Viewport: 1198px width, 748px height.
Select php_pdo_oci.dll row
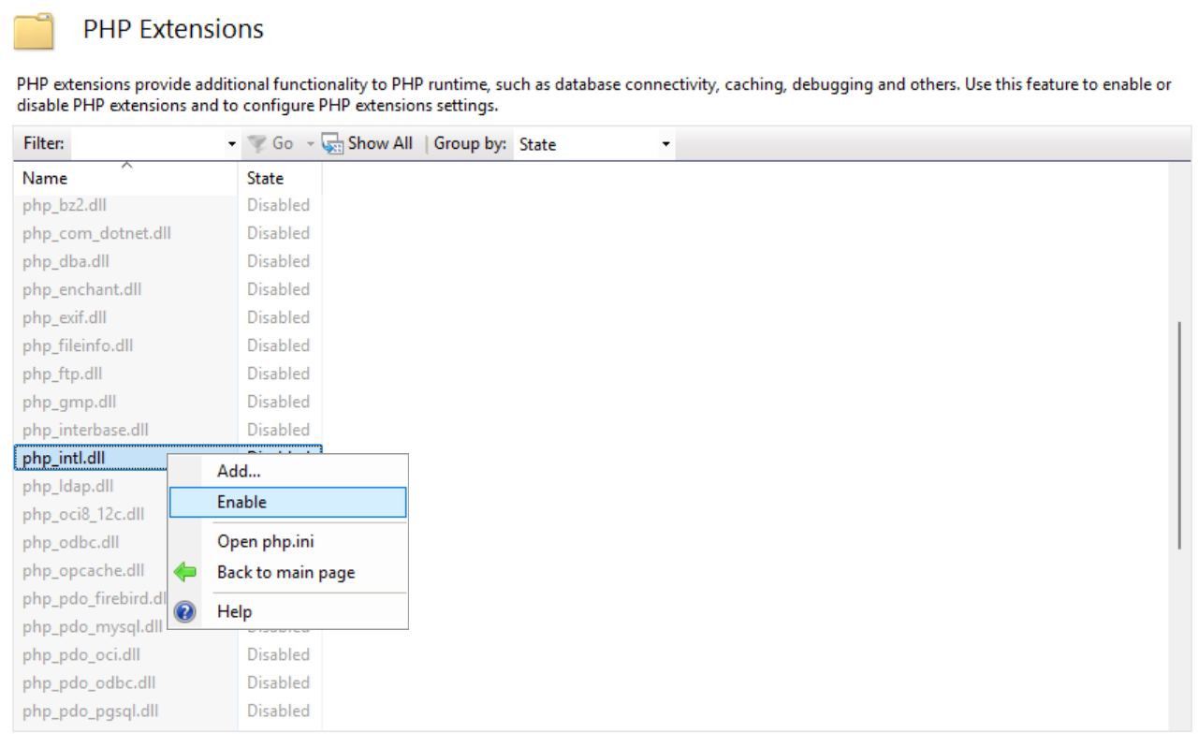168,654
